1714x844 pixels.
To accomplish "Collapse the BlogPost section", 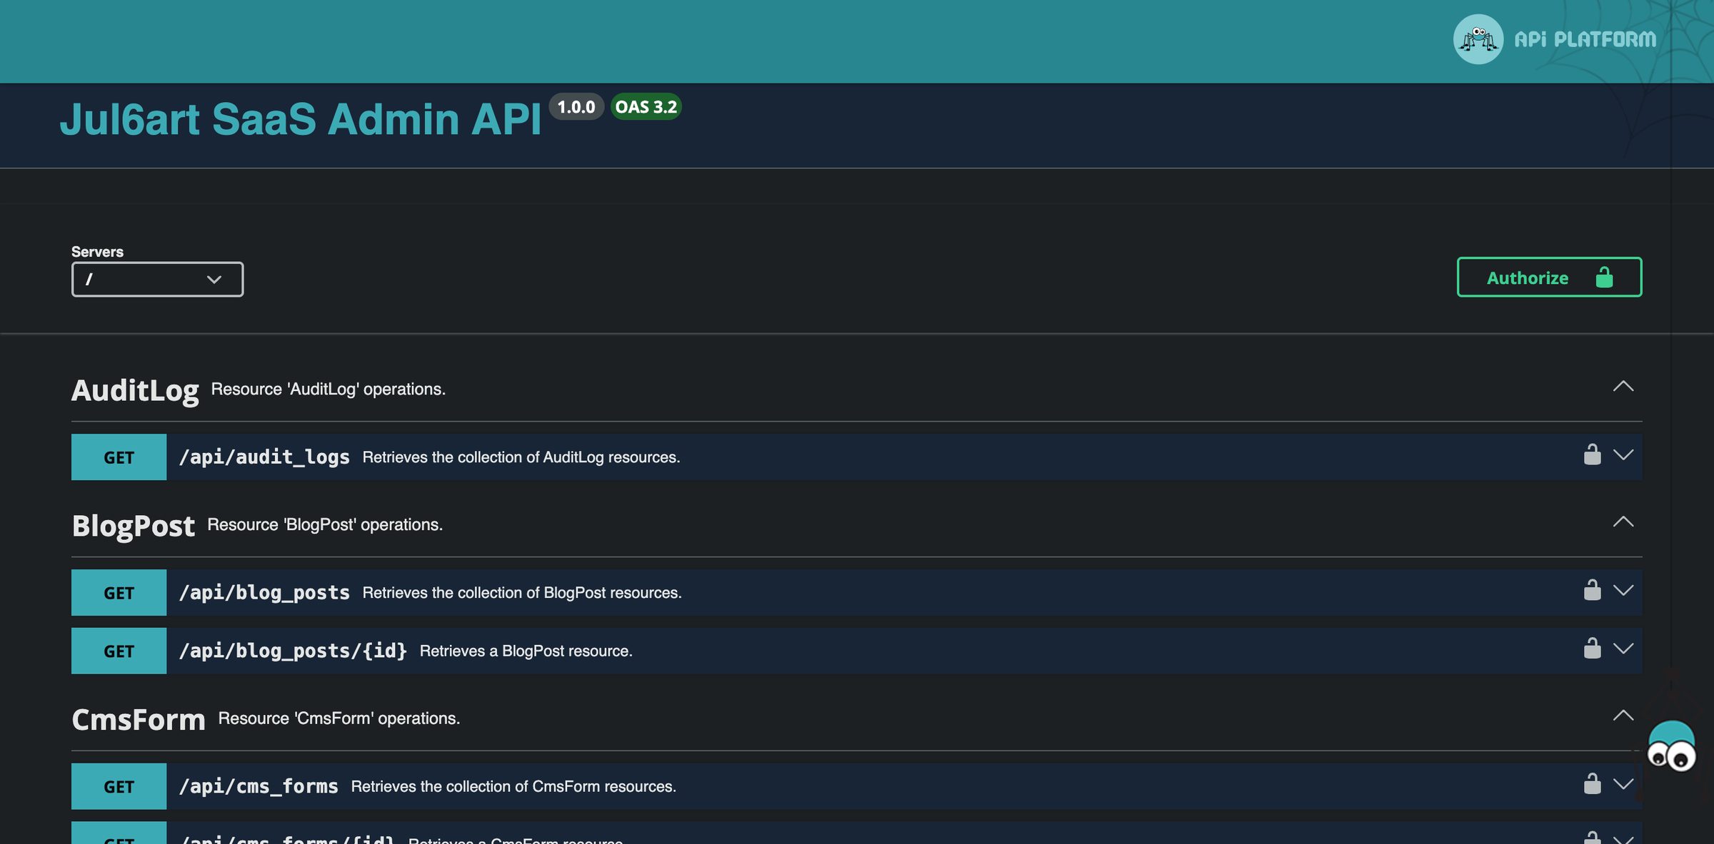I will (x=1623, y=522).
